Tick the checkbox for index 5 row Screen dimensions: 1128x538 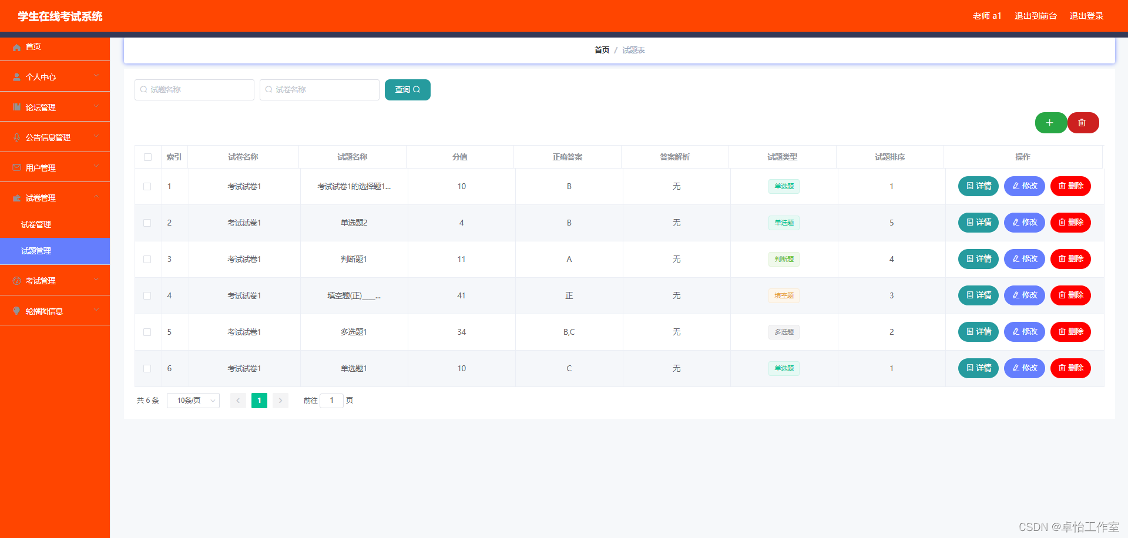[x=147, y=332]
